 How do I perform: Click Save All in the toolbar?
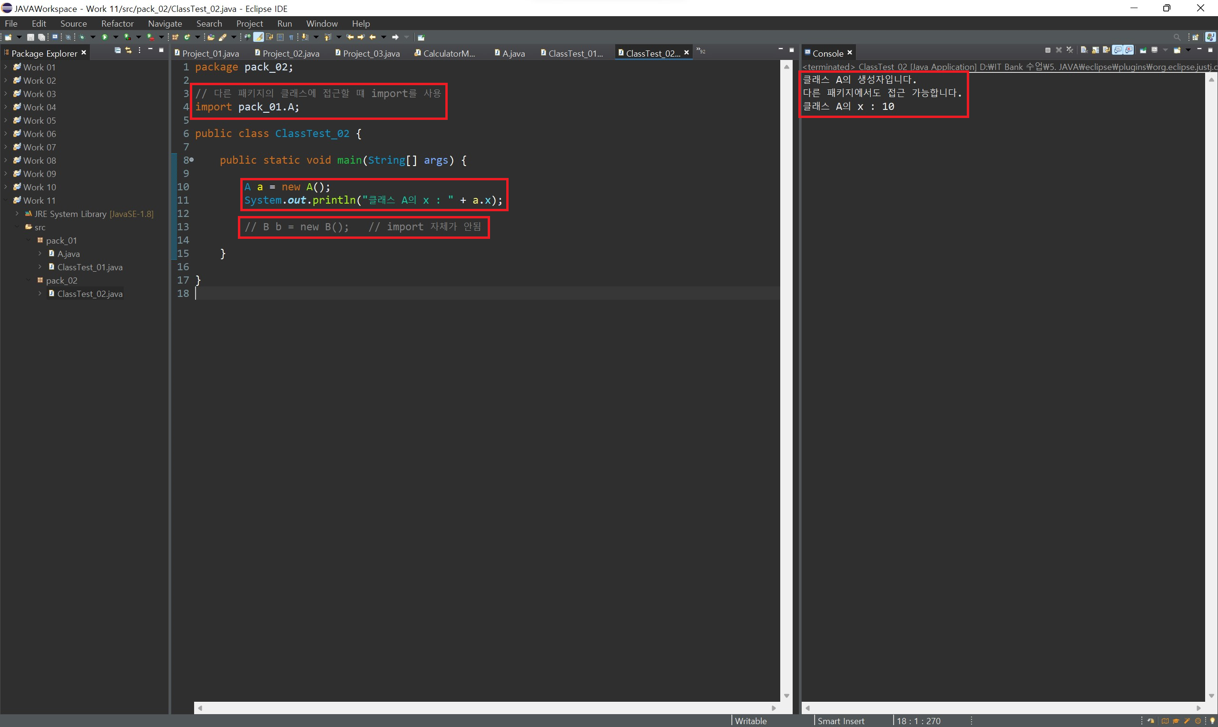tap(41, 37)
